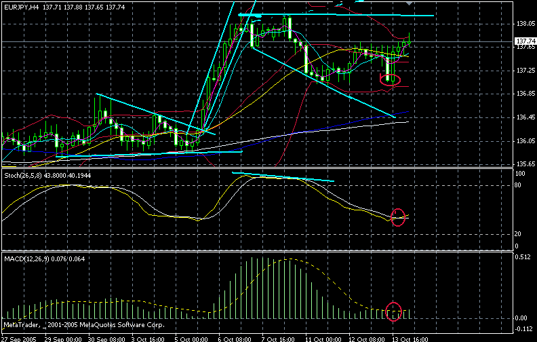
Task: Select the cyan divergence line on Stochastic panel
Action: point(283,176)
